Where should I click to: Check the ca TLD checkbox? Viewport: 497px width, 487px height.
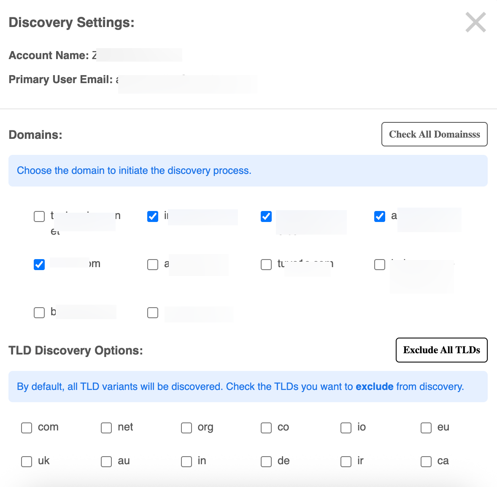click(426, 462)
